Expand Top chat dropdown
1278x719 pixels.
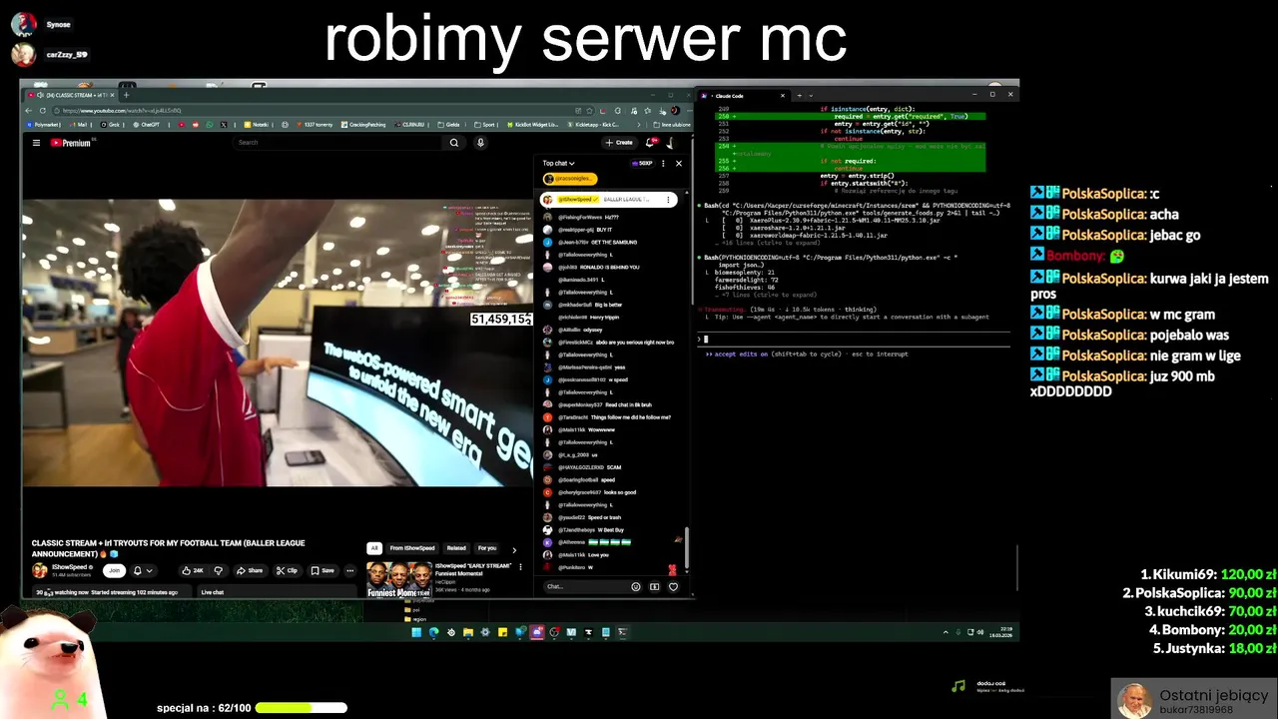coord(559,163)
